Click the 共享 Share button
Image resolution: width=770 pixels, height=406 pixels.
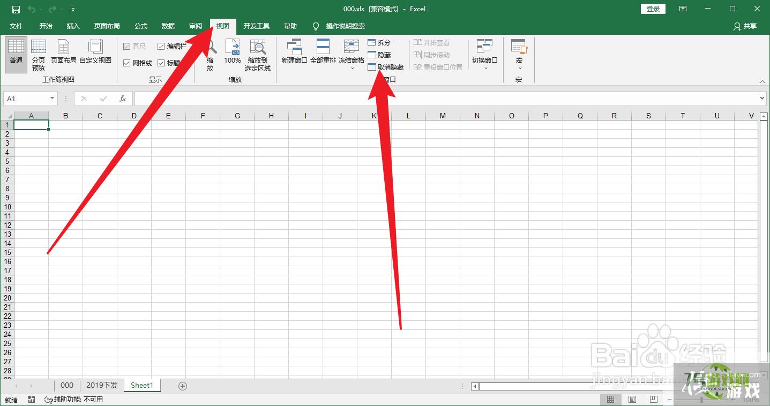point(745,26)
